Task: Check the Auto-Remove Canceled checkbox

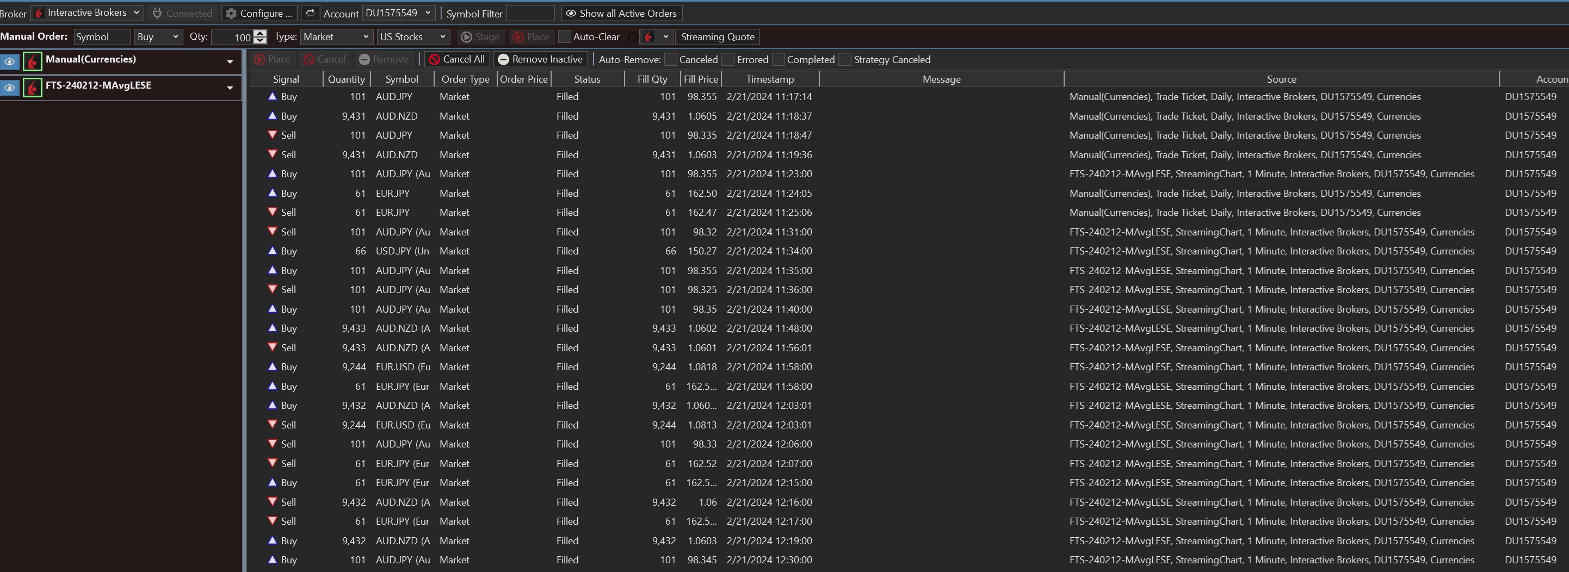Action: pyautogui.click(x=671, y=60)
